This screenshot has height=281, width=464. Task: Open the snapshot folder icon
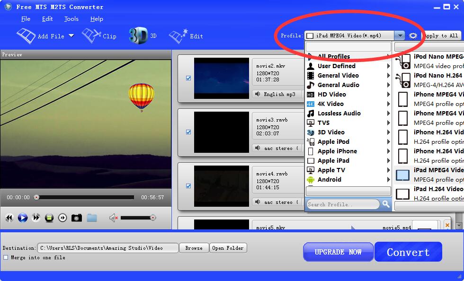tap(92, 218)
